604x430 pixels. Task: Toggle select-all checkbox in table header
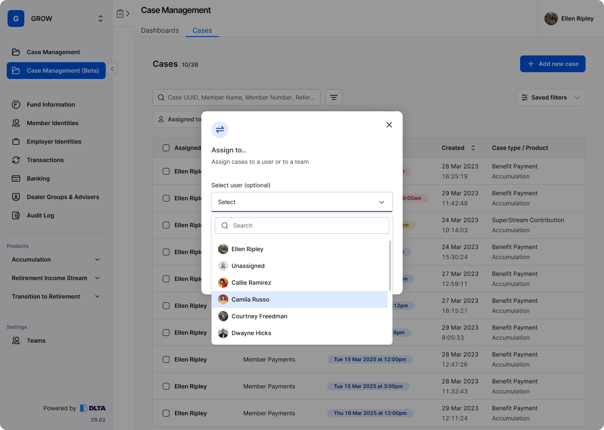pos(166,148)
